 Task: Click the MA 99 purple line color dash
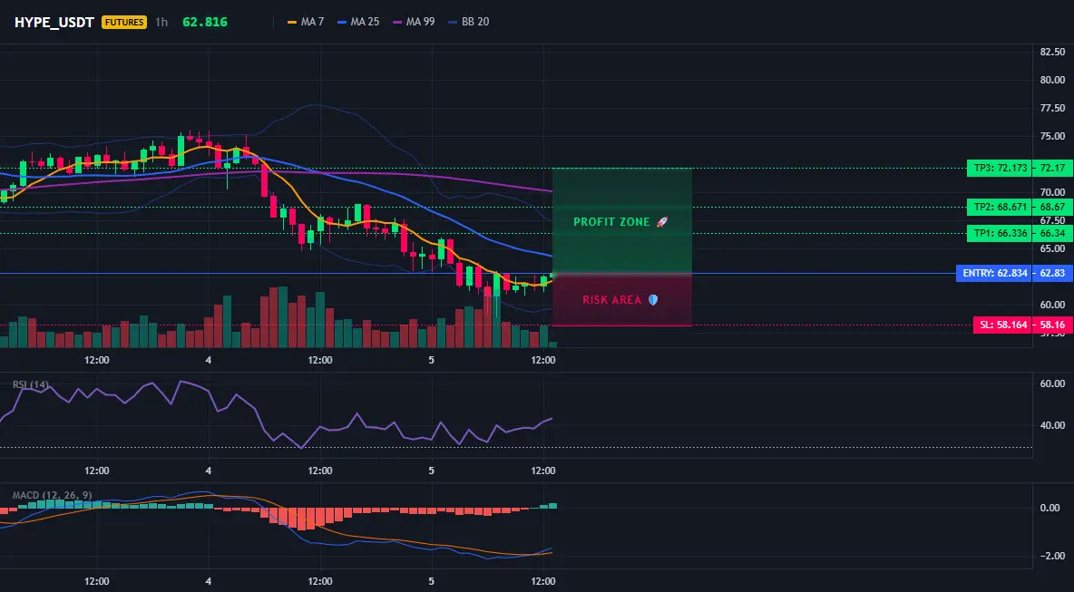[x=396, y=22]
